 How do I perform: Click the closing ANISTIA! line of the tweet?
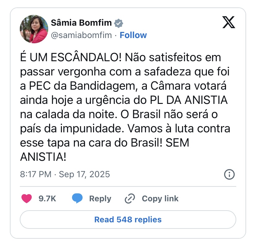click(x=43, y=157)
